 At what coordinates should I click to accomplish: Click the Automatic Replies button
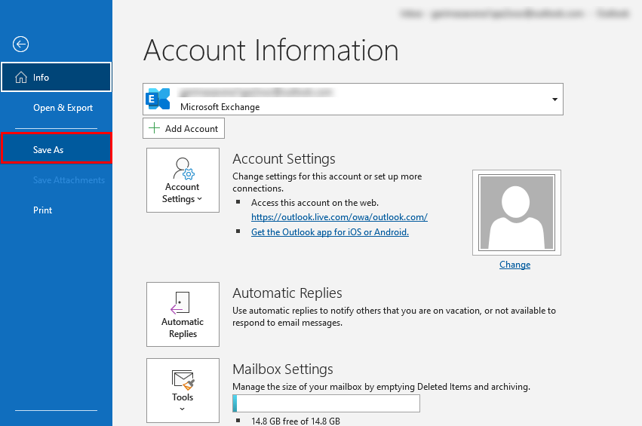[x=183, y=314]
